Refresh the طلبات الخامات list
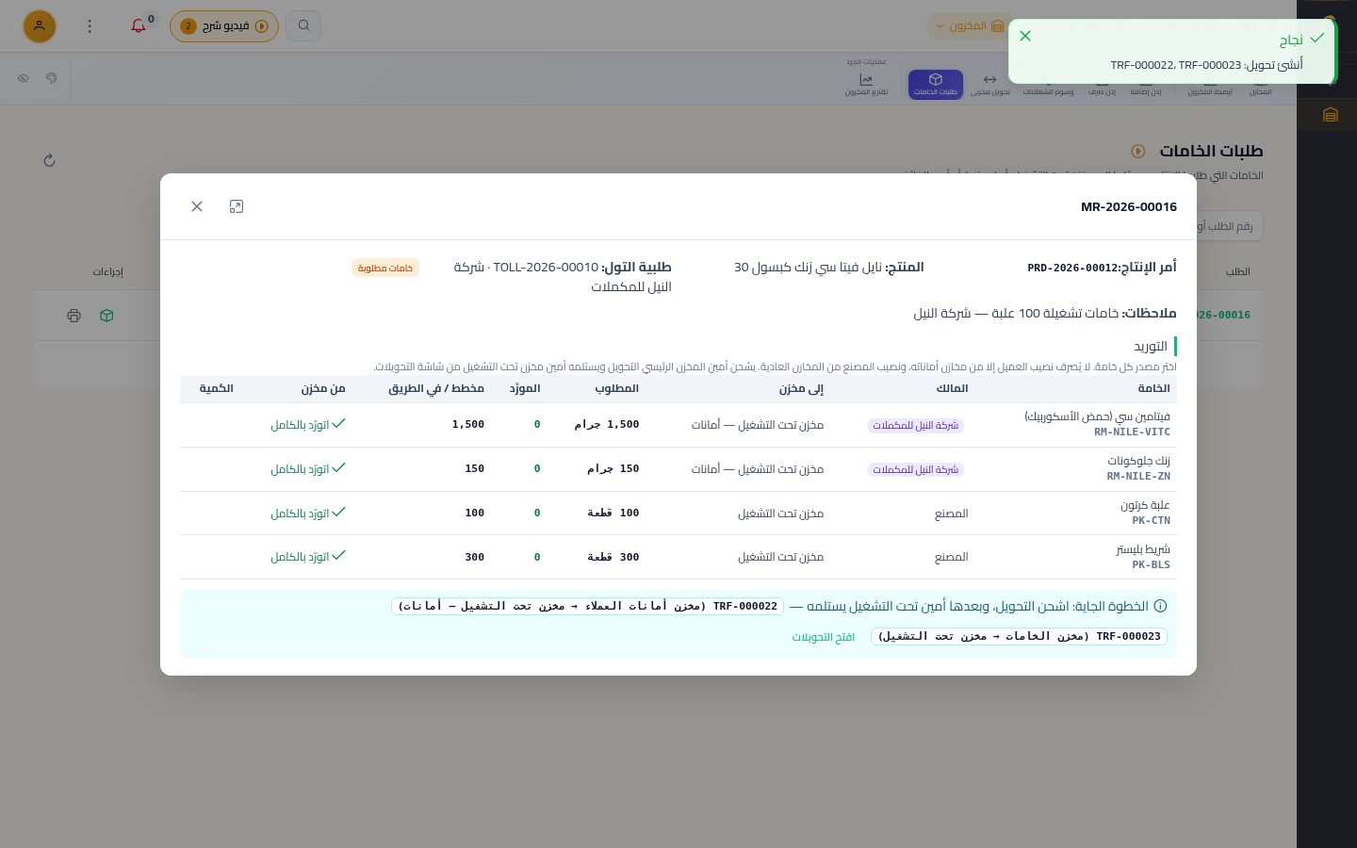This screenshot has width=1357, height=848. pos(50,160)
